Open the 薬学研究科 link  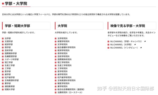click(x=62, y=86)
